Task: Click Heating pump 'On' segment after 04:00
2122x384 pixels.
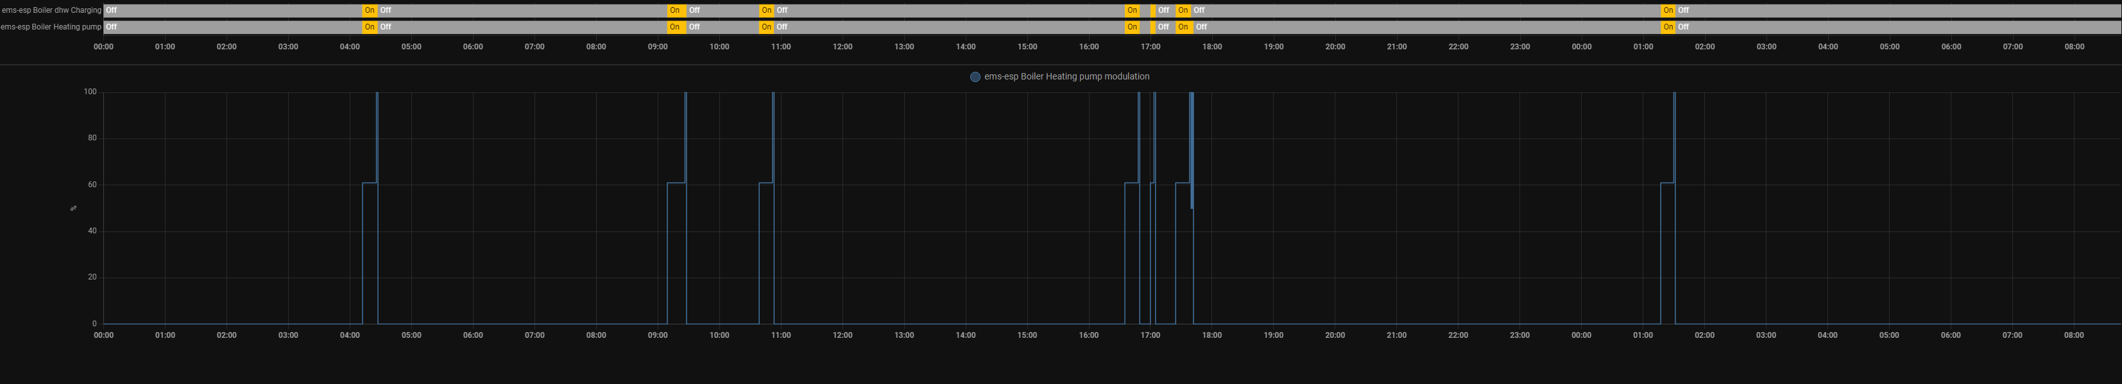Action: click(x=370, y=27)
